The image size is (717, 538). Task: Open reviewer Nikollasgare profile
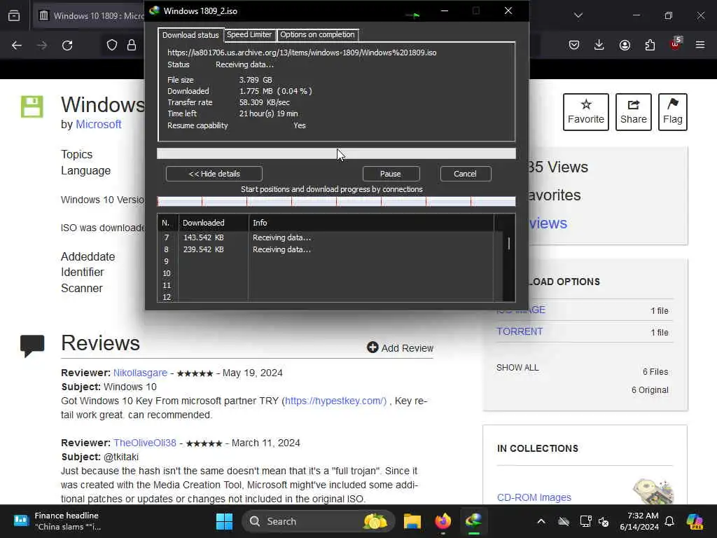coord(140,373)
